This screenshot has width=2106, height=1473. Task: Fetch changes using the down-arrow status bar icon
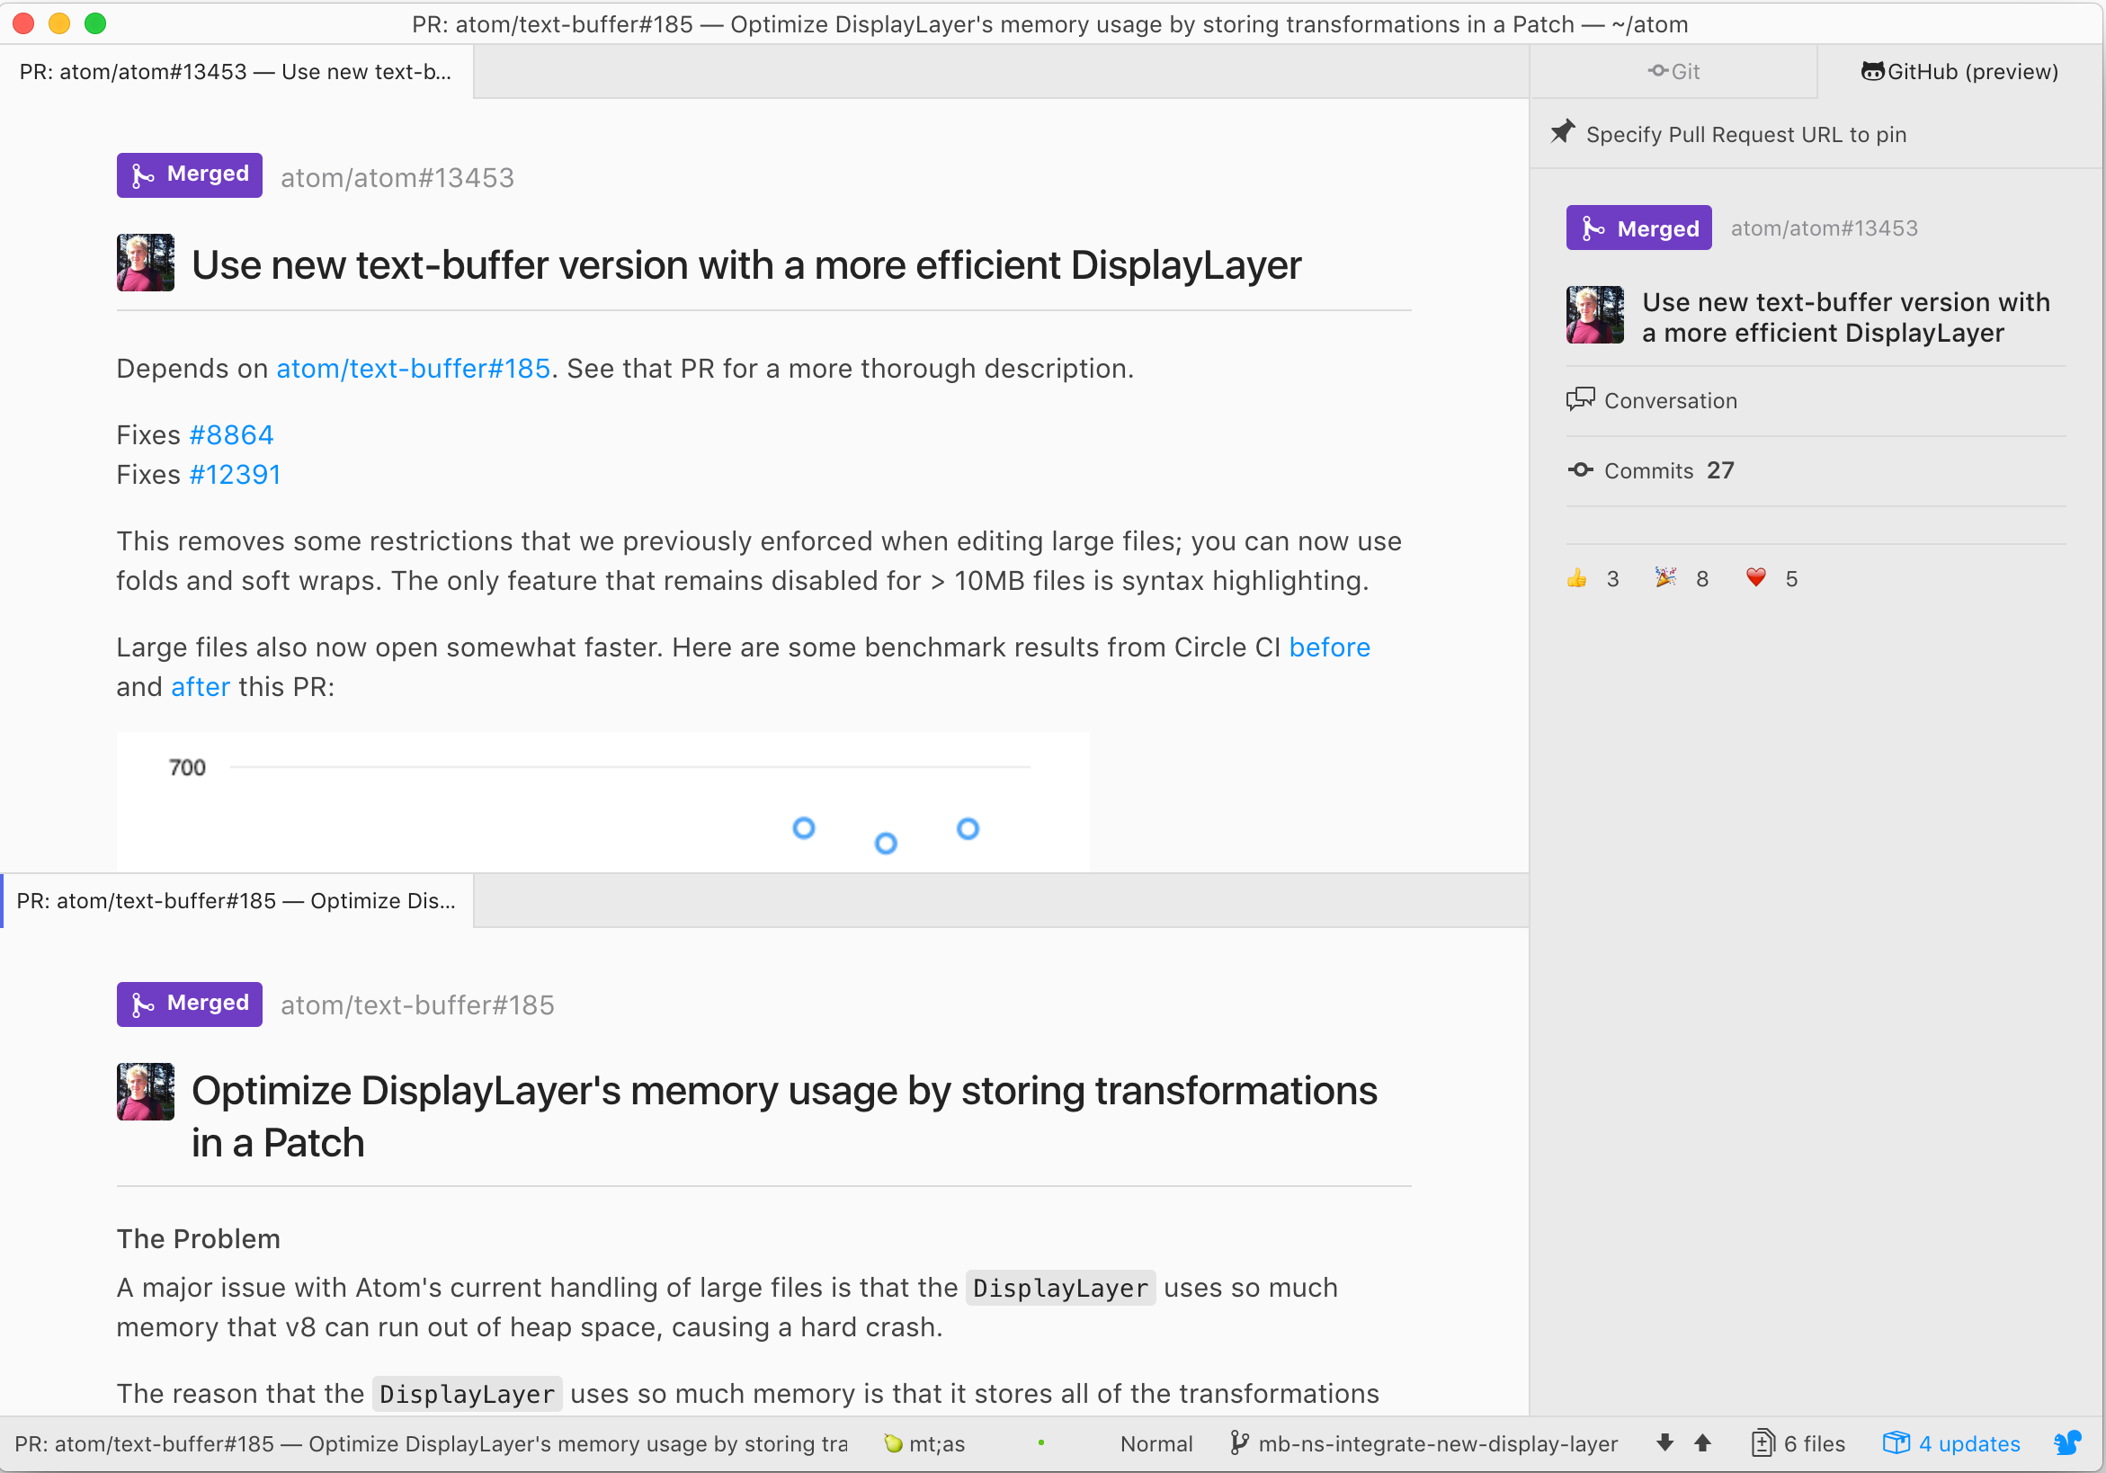[1664, 1442]
